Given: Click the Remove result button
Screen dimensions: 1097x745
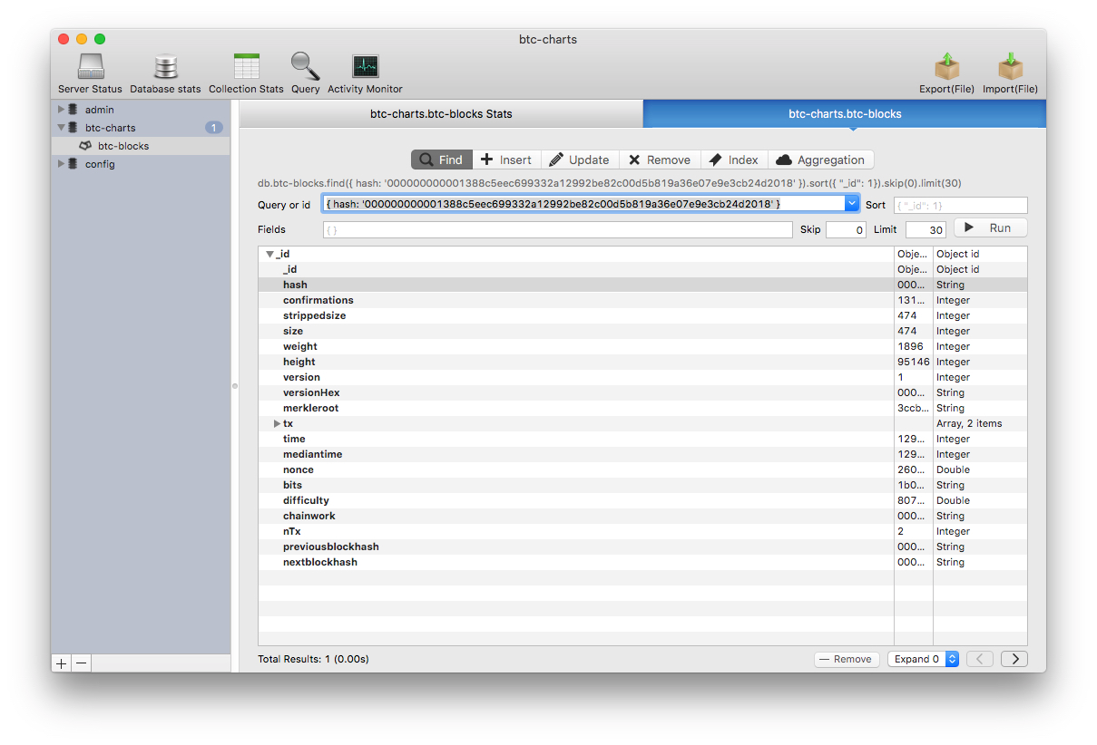Looking at the screenshot, I should pyautogui.click(x=847, y=659).
